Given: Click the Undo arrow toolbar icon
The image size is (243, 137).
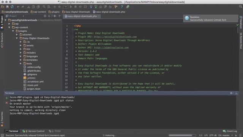Looking at the screenshot, I should point(18,7).
